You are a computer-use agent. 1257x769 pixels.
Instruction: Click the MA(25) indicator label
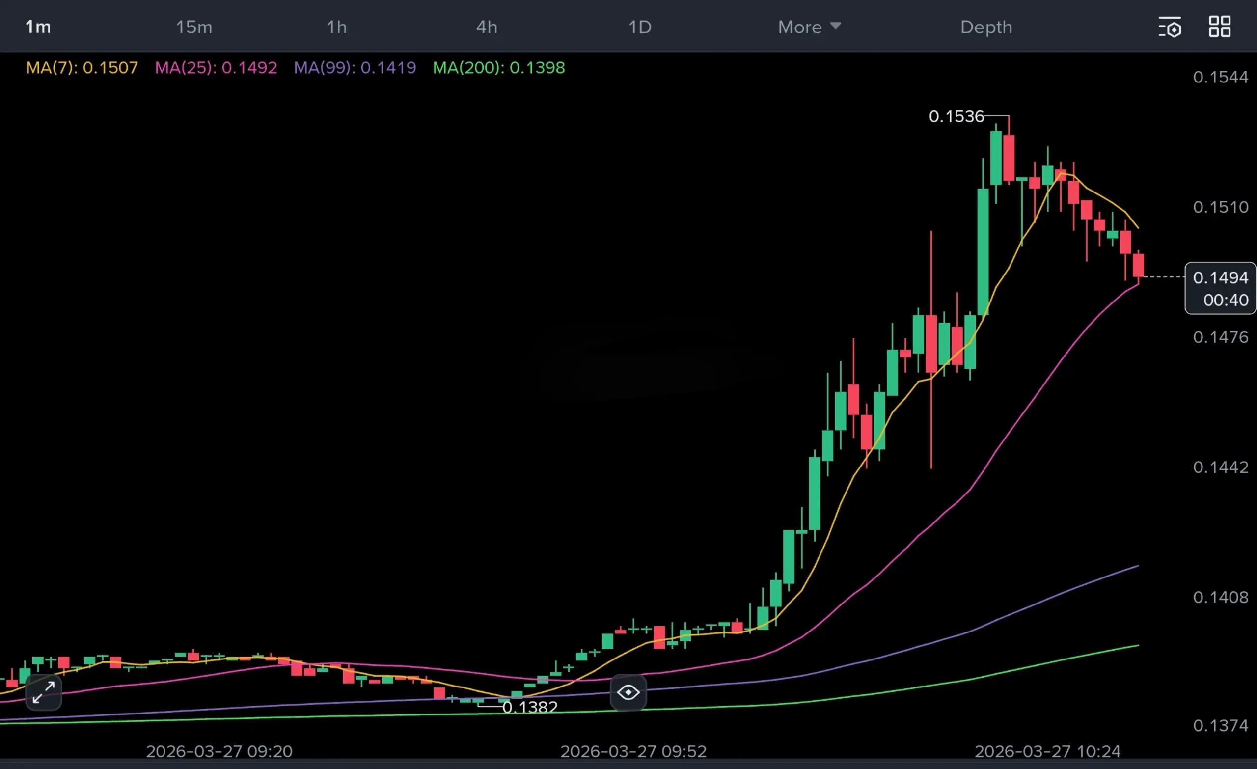coord(216,67)
